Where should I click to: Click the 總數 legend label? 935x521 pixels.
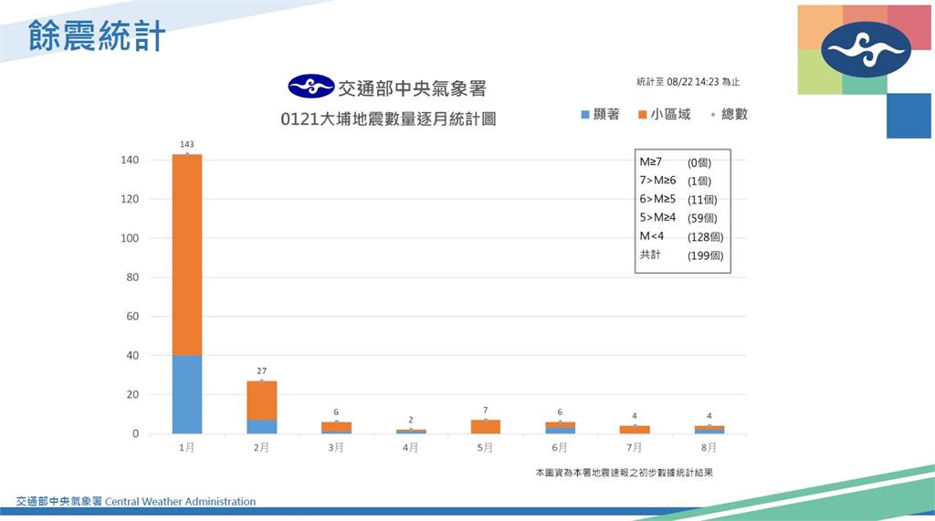[x=734, y=114]
